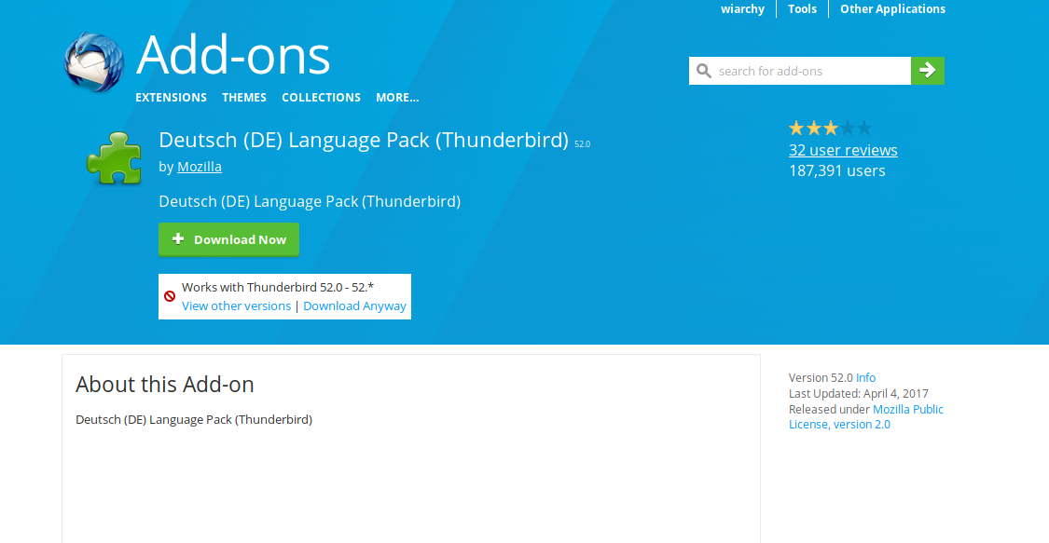1049x543 pixels.
Task: Click Download Anyway link
Action: click(x=354, y=305)
